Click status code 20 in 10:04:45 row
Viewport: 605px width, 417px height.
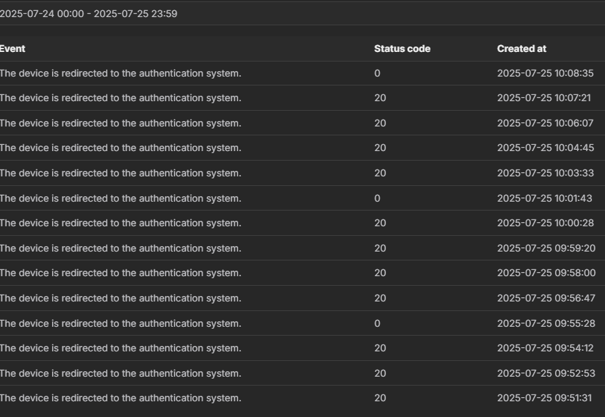click(x=380, y=148)
